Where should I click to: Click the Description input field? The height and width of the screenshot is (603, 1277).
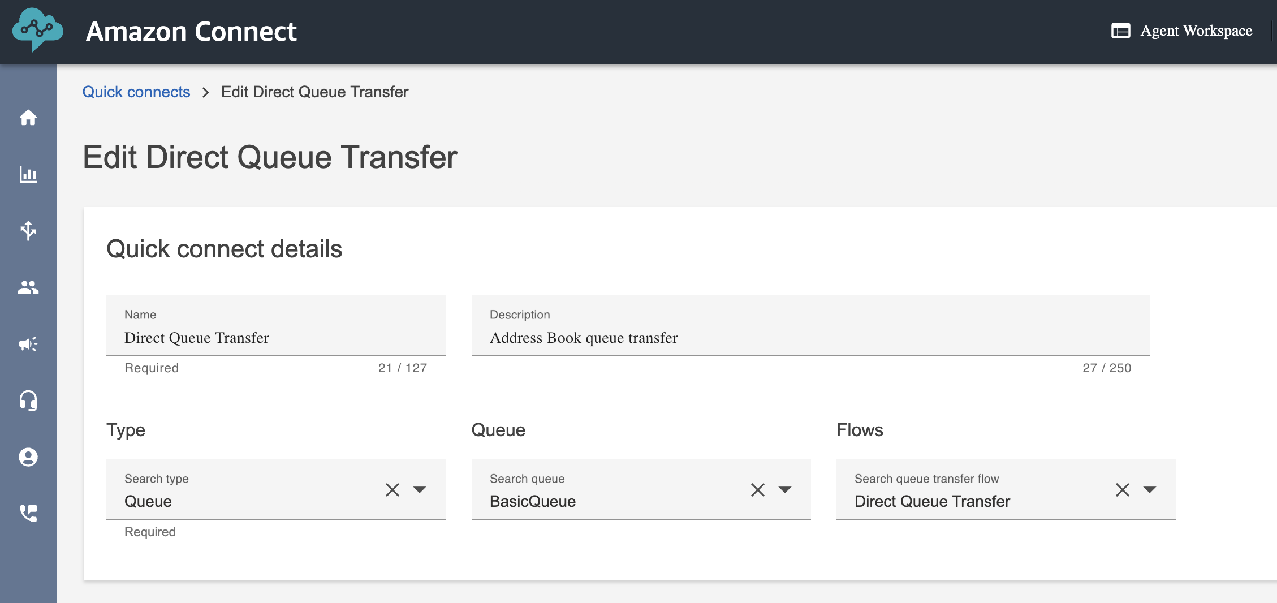[x=810, y=338]
